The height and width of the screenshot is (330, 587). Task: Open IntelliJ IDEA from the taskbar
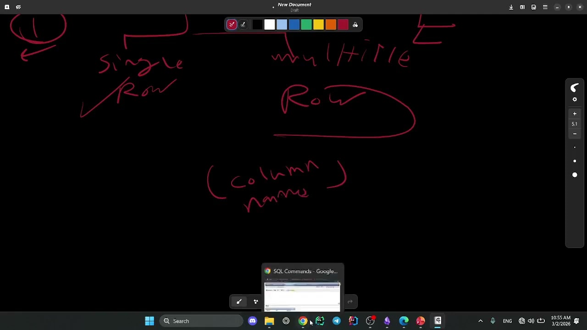click(353, 321)
